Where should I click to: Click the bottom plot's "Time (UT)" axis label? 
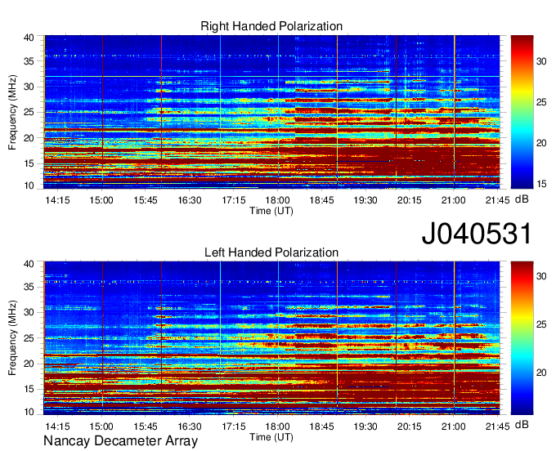(x=271, y=437)
